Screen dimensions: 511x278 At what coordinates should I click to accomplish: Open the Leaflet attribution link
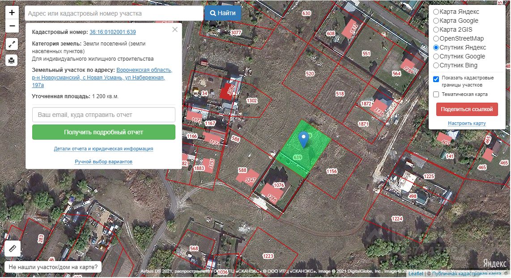(x=416, y=274)
